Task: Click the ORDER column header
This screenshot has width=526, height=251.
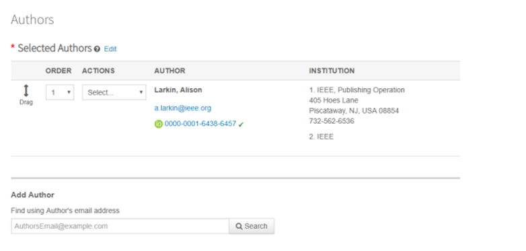Action: pos(59,71)
